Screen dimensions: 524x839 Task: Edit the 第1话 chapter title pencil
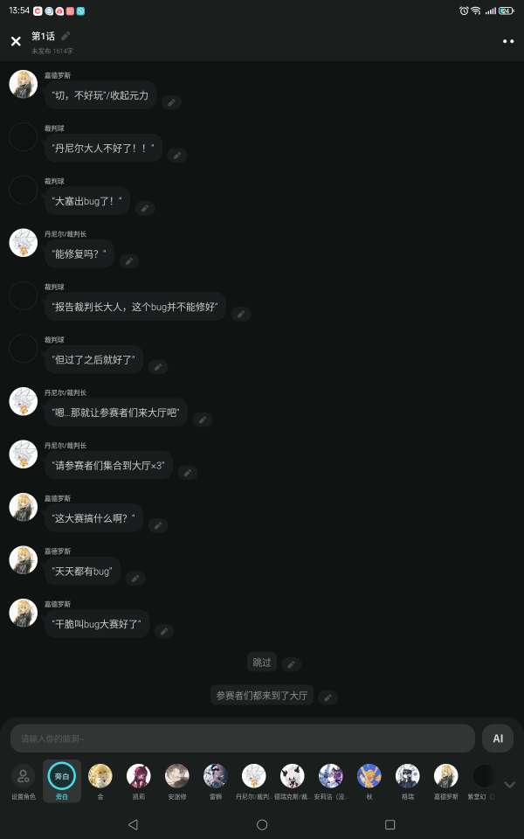click(x=65, y=36)
